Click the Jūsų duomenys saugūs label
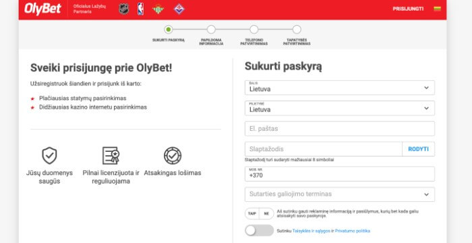 pos(49,178)
